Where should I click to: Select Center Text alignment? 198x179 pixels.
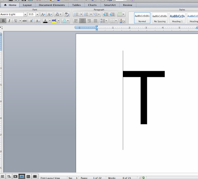(83, 21)
